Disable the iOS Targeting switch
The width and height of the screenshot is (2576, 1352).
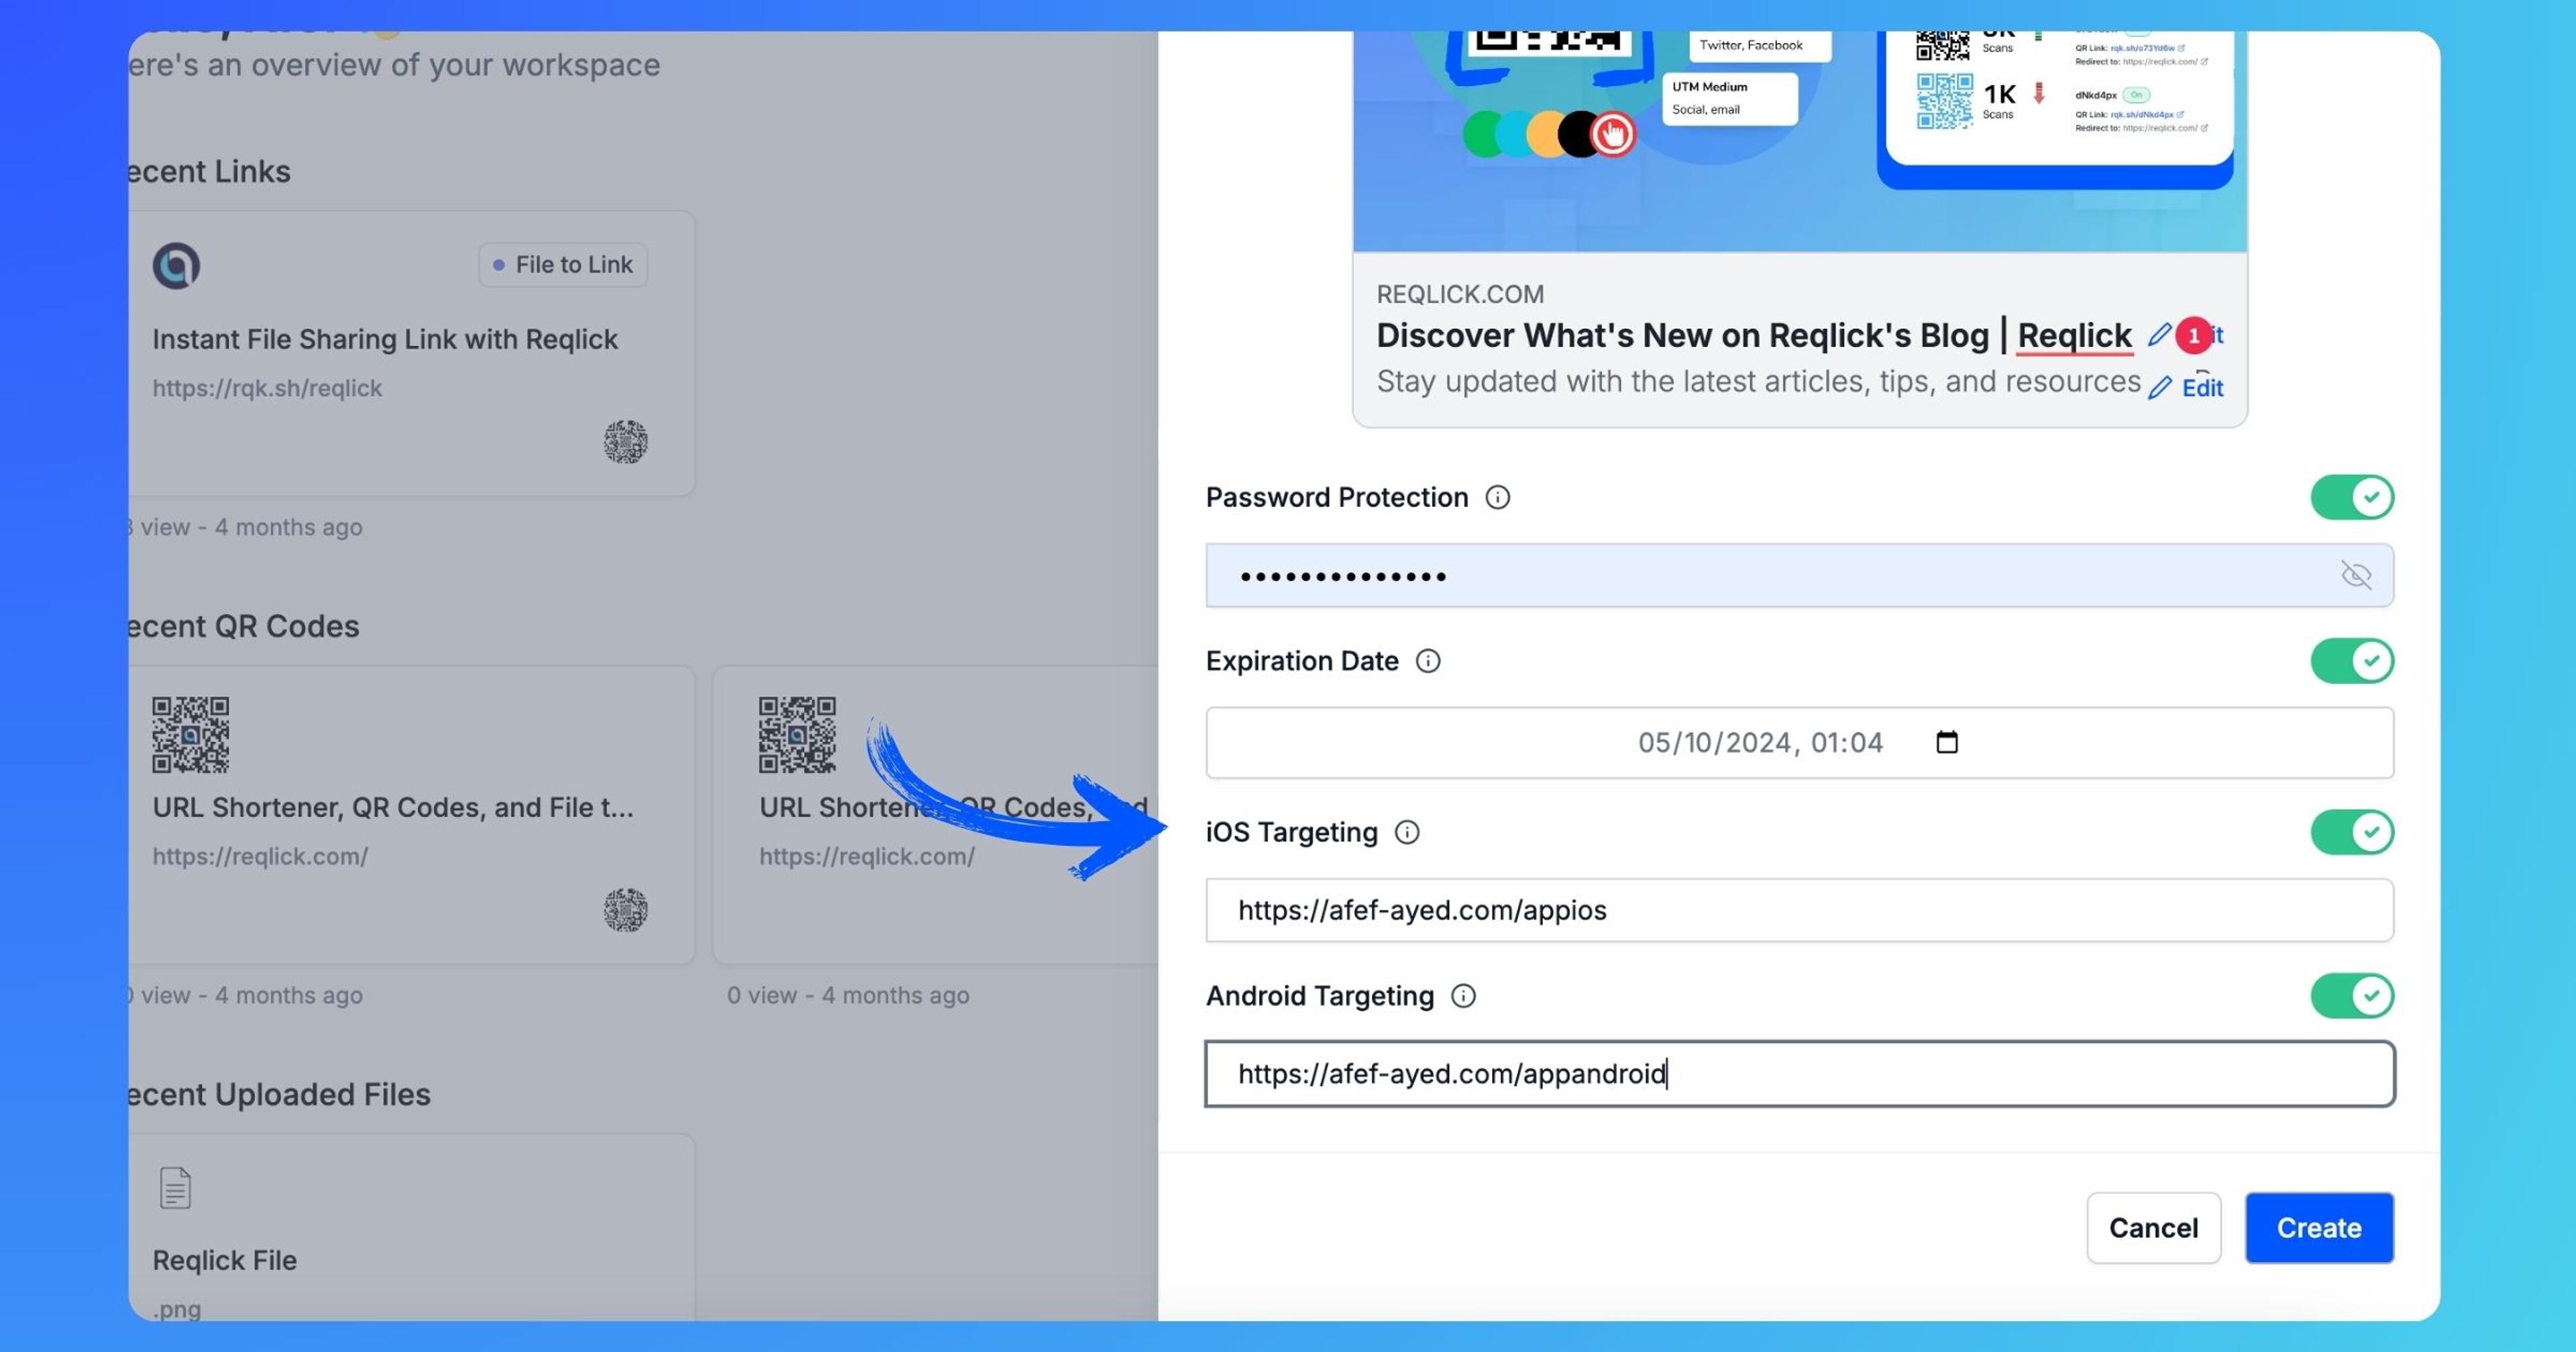(2351, 832)
